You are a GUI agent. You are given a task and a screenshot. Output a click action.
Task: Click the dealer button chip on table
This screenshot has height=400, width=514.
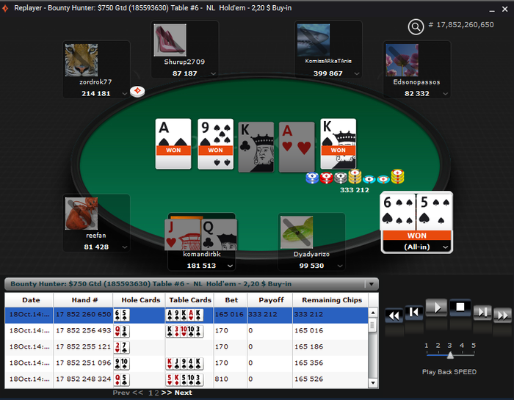[137, 91]
